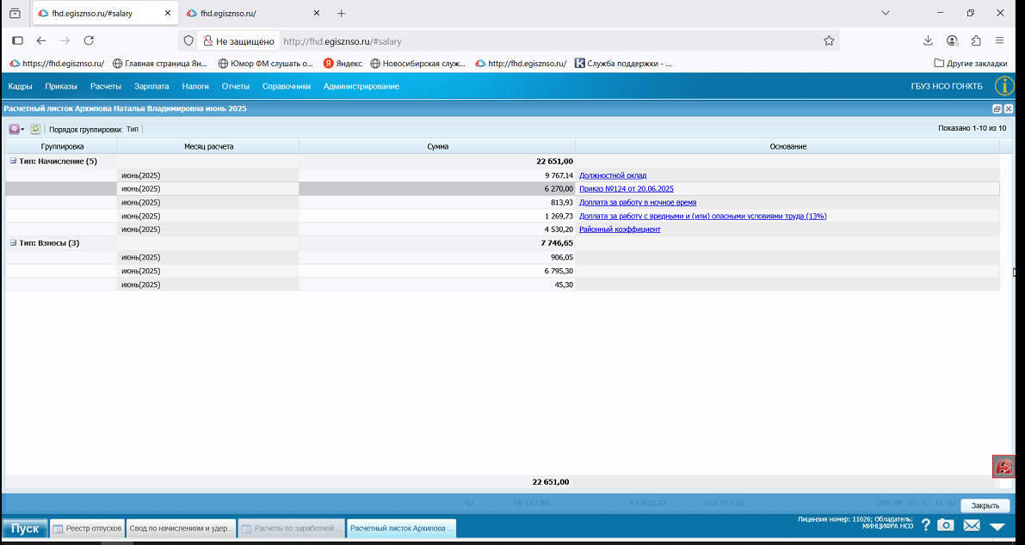Open dropdown arrow next to purple gear button
1025x545 pixels.
click(x=23, y=129)
